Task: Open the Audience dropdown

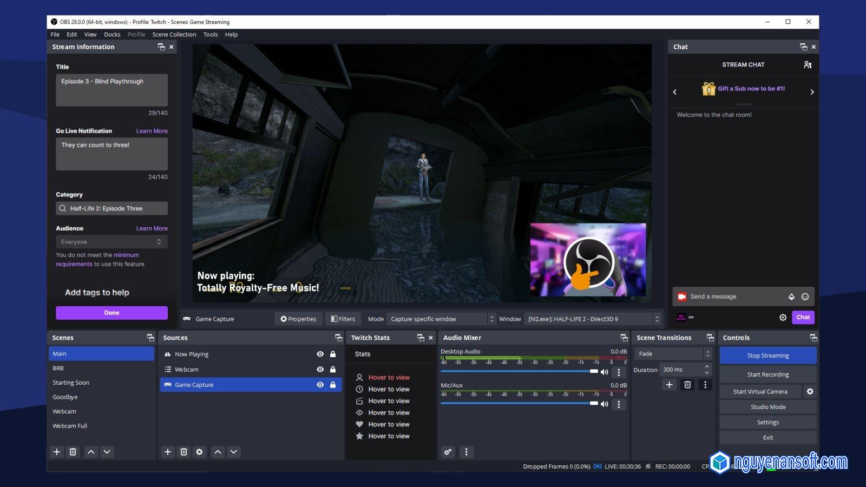Action: click(111, 242)
